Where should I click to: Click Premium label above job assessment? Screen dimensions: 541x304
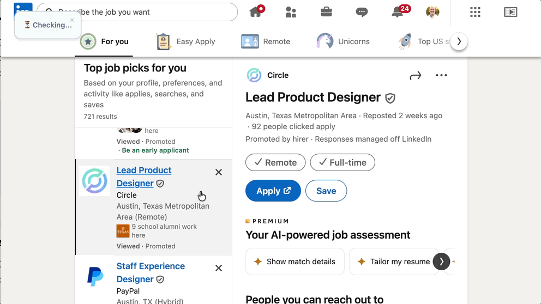click(x=267, y=221)
